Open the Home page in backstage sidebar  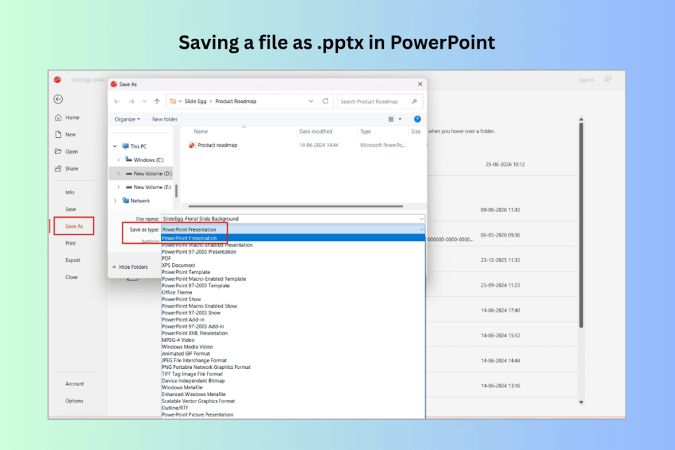[68, 117]
